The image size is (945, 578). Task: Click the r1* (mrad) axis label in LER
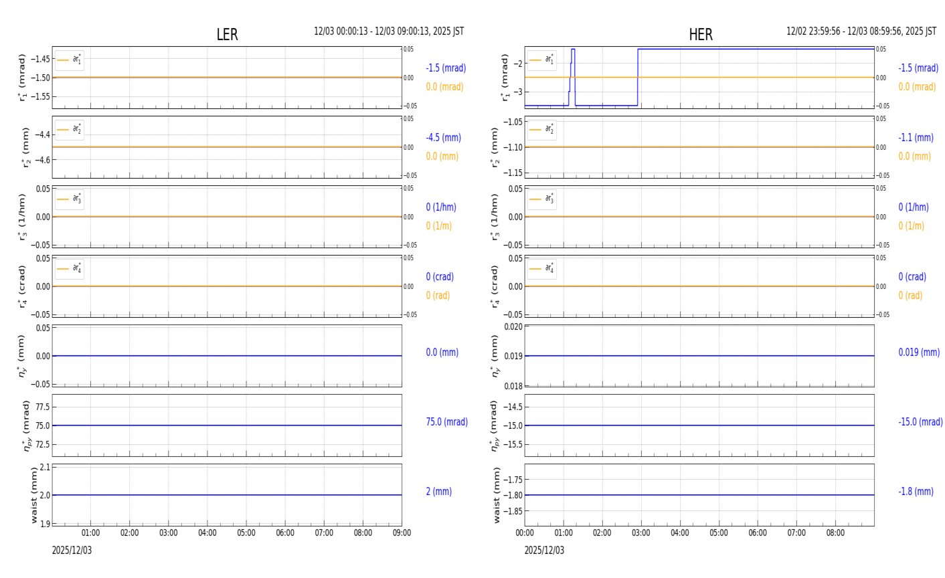[x=22, y=78]
